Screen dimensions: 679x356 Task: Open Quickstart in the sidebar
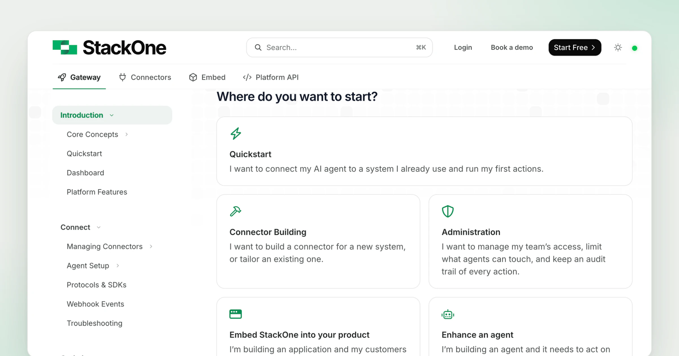click(84, 154)
